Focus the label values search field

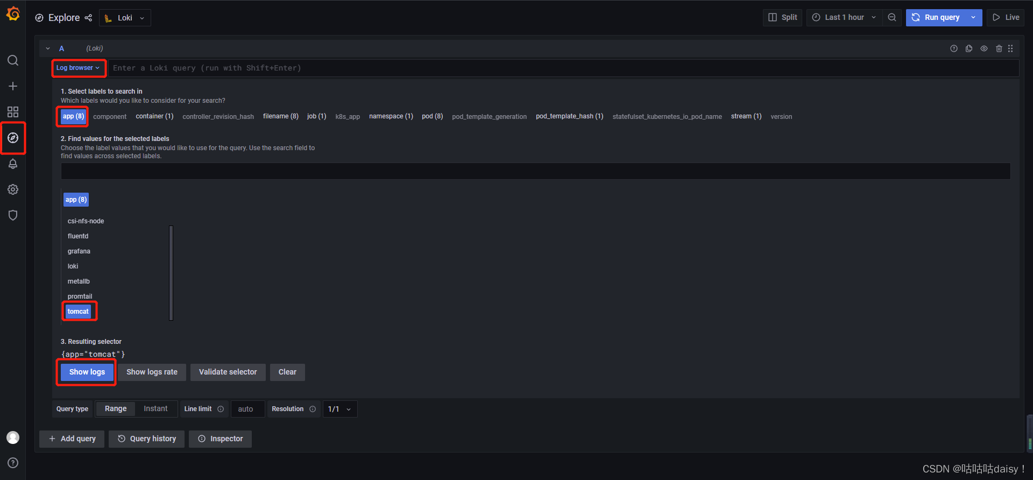[535, 171]
